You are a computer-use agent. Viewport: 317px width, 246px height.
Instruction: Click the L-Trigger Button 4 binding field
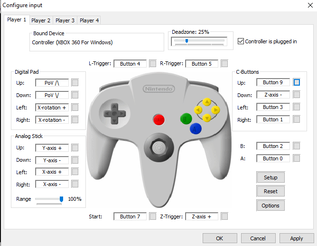pyautogui.click(x=130, y=64)
